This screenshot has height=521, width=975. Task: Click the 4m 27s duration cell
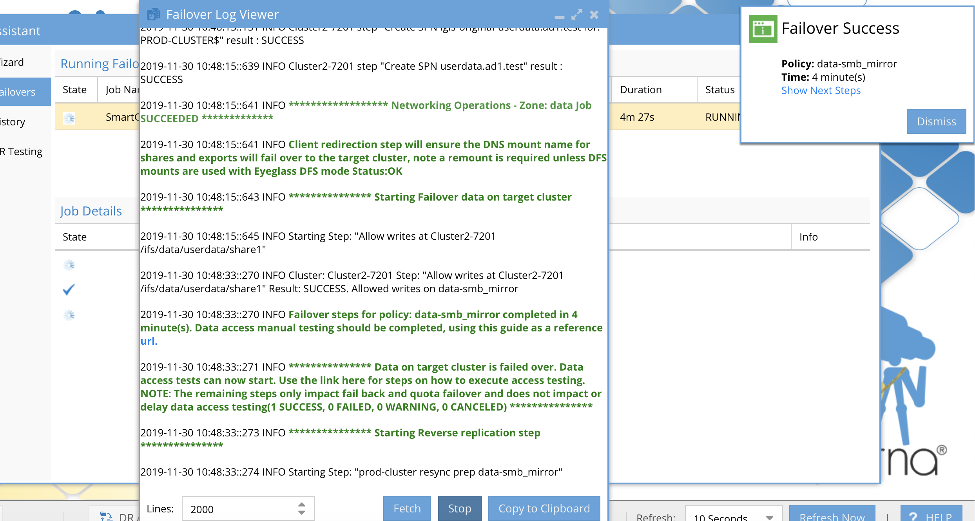(x=637, y=117)
